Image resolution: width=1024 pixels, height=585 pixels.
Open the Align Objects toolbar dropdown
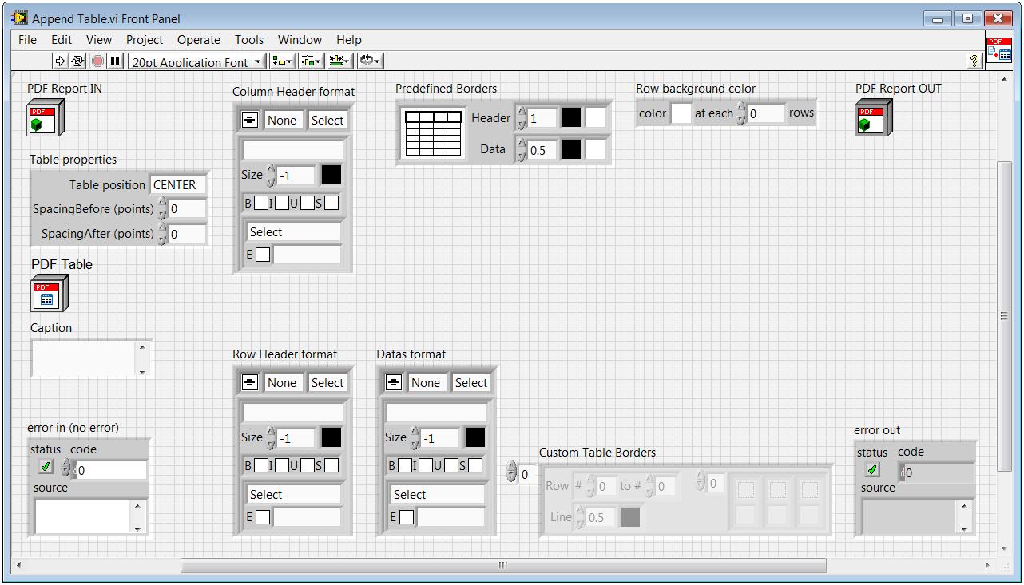pyautogui.click(x=282, y=61)
